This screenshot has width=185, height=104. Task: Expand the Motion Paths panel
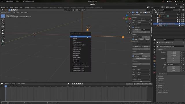[x=161, y=83]
